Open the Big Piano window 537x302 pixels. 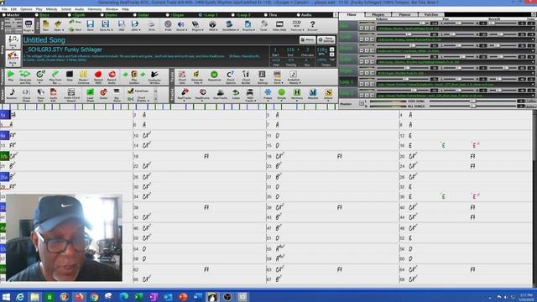(117, 95)
